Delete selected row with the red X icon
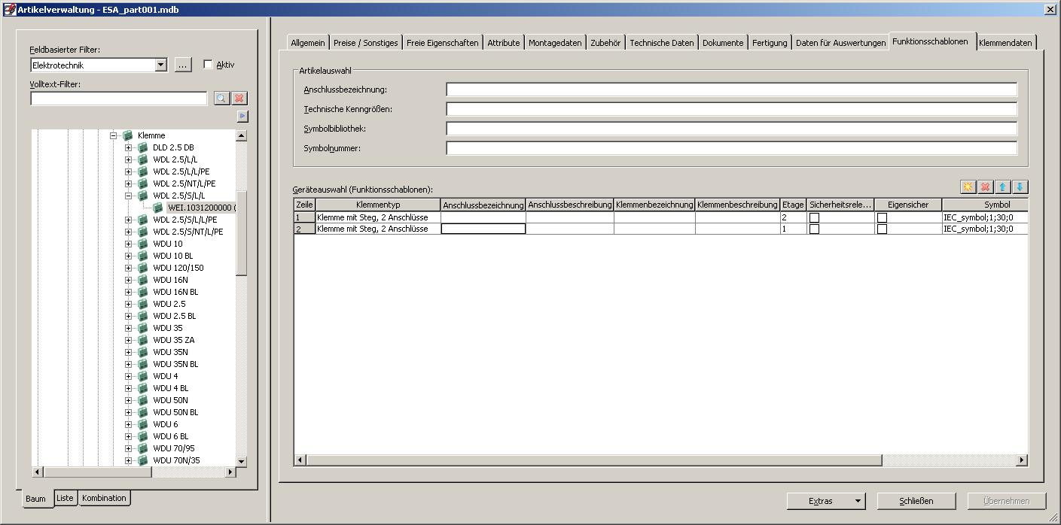 coord(985,187)
